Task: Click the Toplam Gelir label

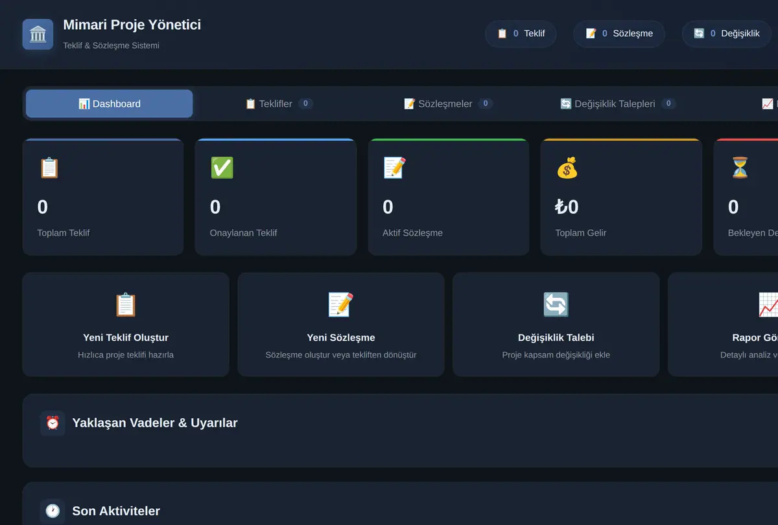Action: pos(581,232)
